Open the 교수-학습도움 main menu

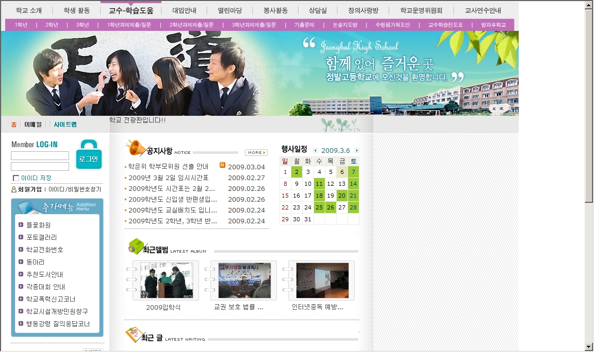131,10
